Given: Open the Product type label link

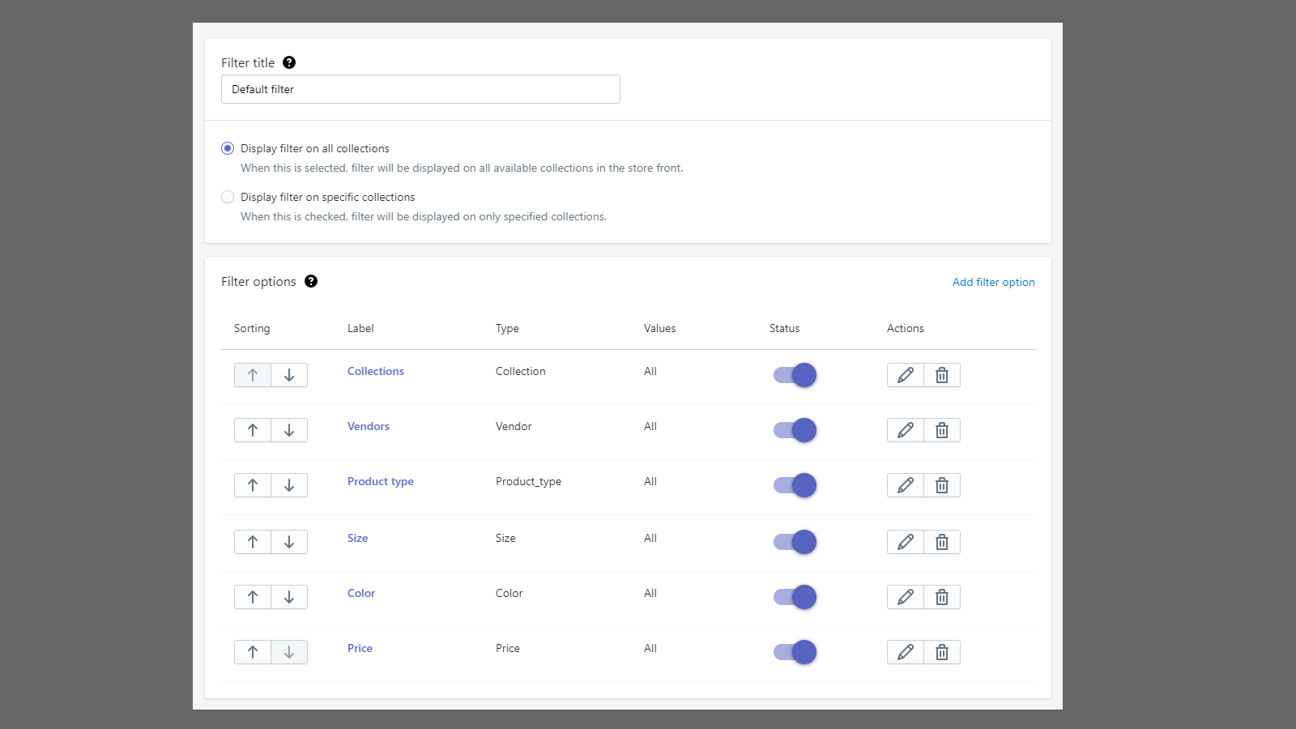Looking at the screenshot, I should point(380,481).
